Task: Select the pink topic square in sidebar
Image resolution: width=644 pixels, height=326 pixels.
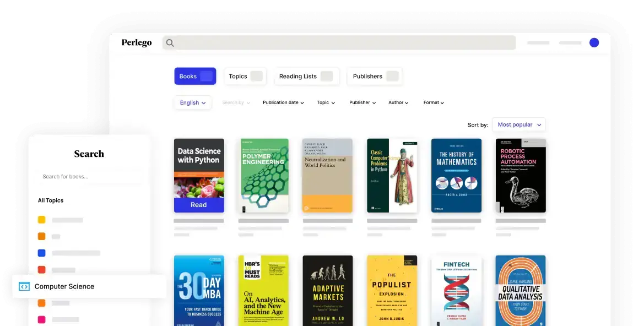Action: coord(41,319)
